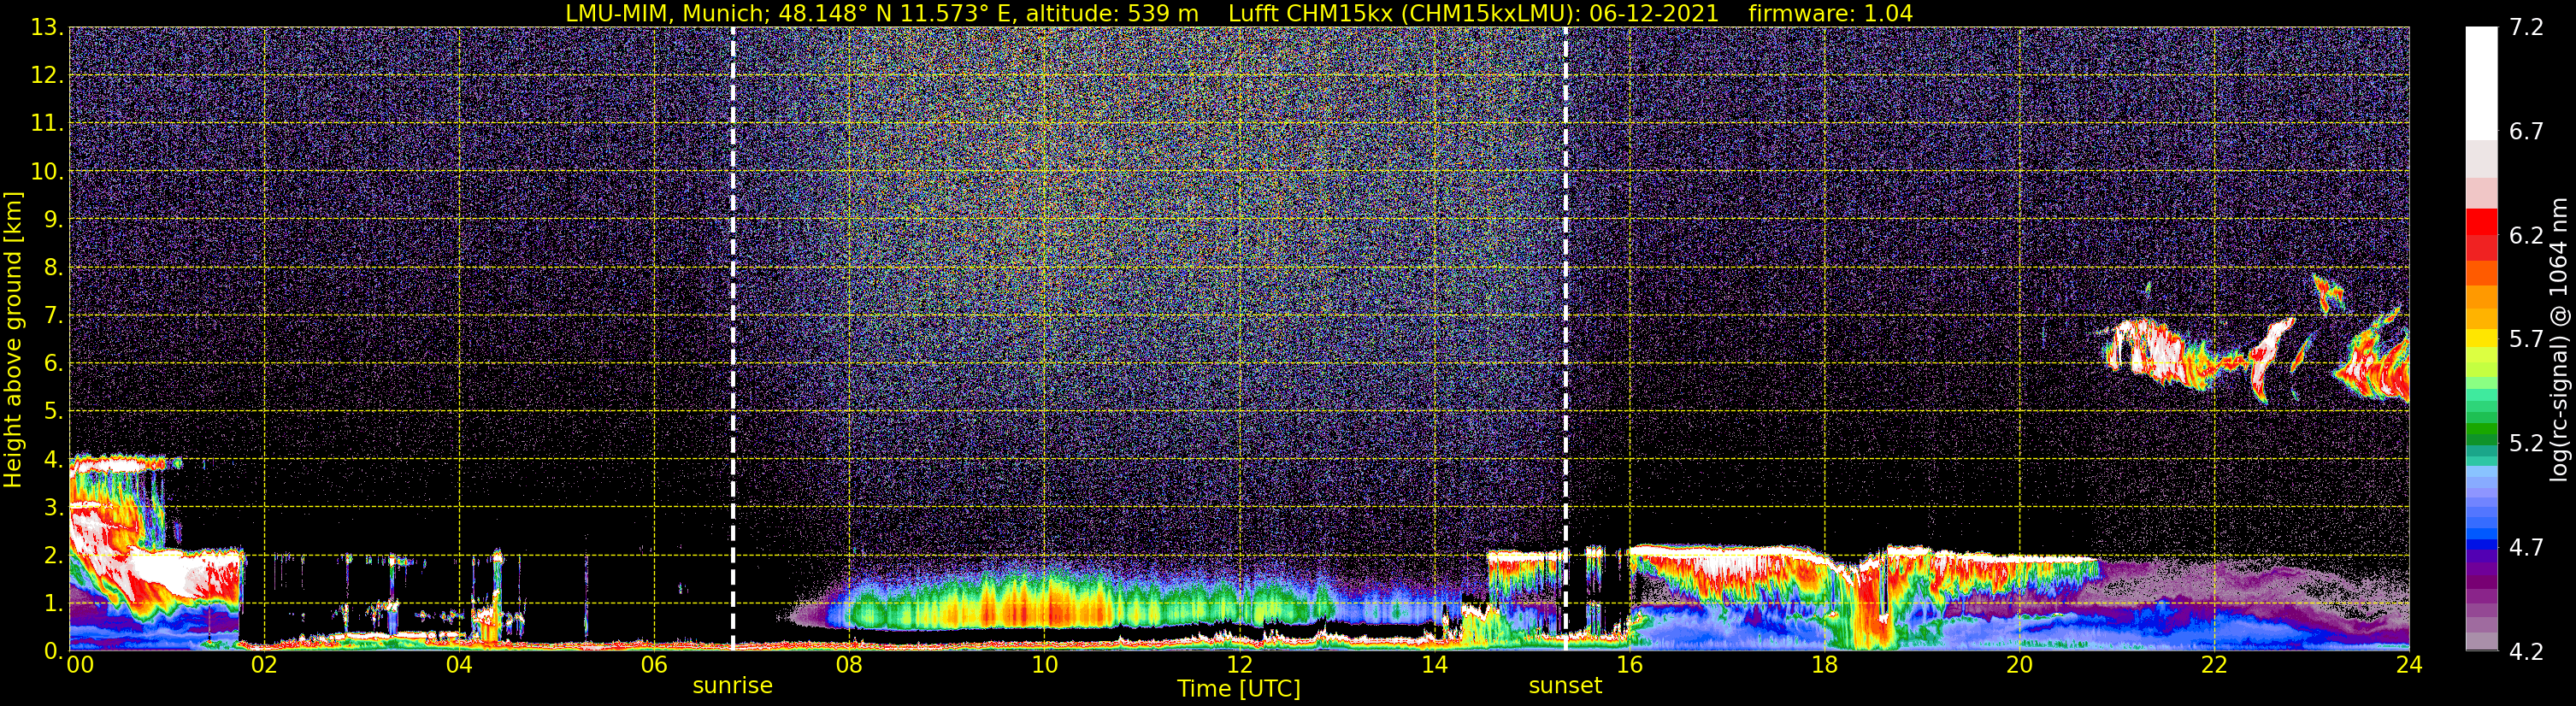2576x706 pixels.
Task: Click the time axis tick label '18'
Action: tap(1824, 665)
